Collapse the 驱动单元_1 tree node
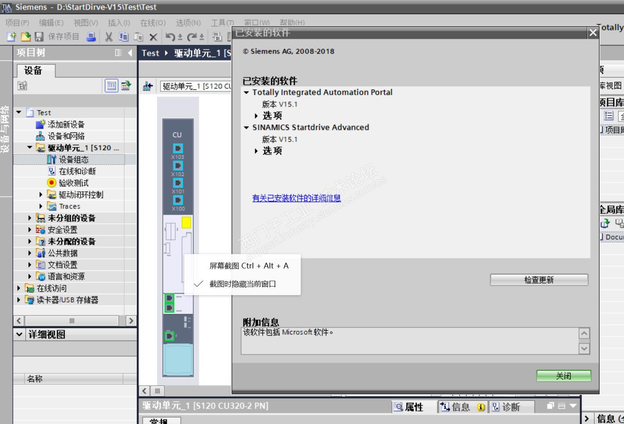Image resolution: width=624 pixels, height=424 pixels. [30, 147]
